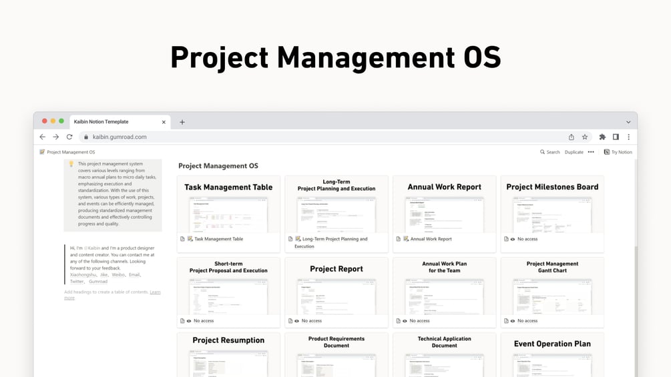Click the share icon in address bar

tap(572, 137)
